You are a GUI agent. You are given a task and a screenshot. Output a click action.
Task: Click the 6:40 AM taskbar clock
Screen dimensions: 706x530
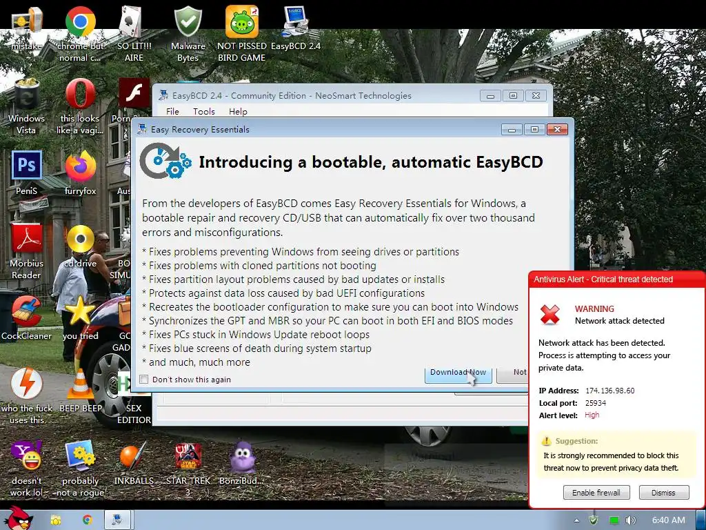[x=669, y=520]
